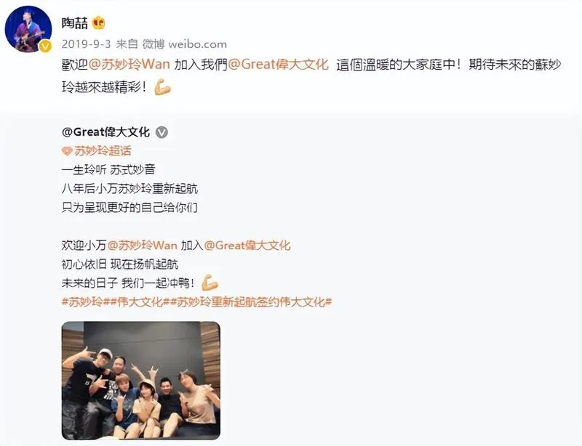Image resolution: width=582 pixels, height=446 pixels.
Task: Click the flexed-arm emoji after 越來越精彩
Action: 162,87
